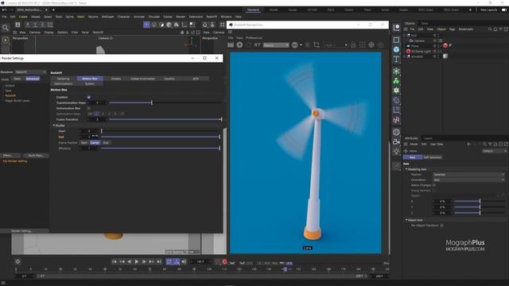Click the Multi-Pass... button

pyautogui.click(x=36, y=156)
